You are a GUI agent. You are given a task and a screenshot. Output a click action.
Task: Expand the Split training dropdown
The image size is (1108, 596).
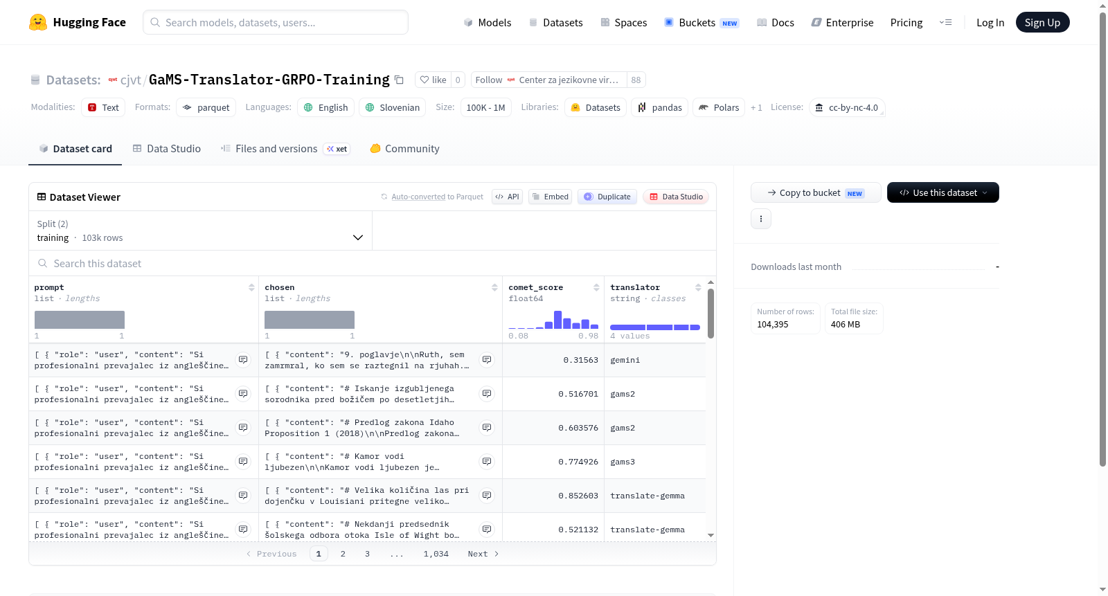201,231
